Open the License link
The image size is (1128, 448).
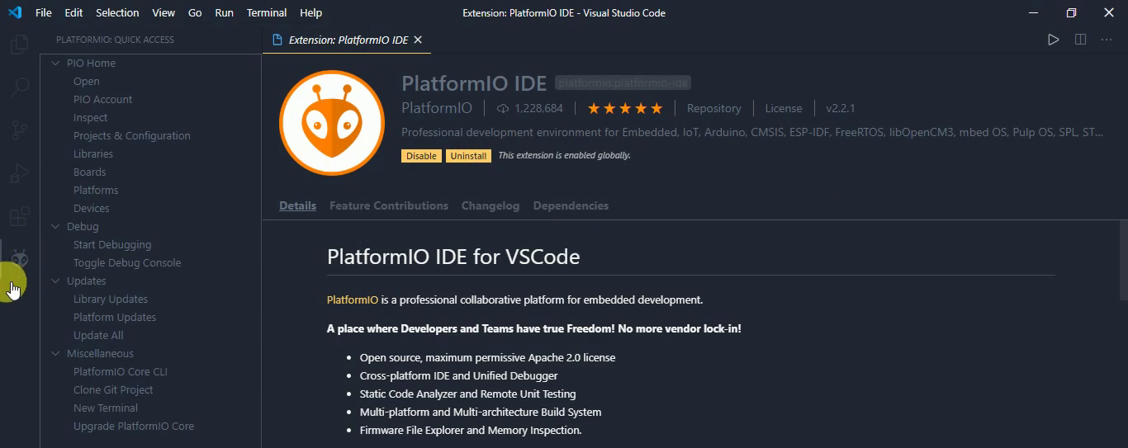pyautogui.click(x=784, y=108)
